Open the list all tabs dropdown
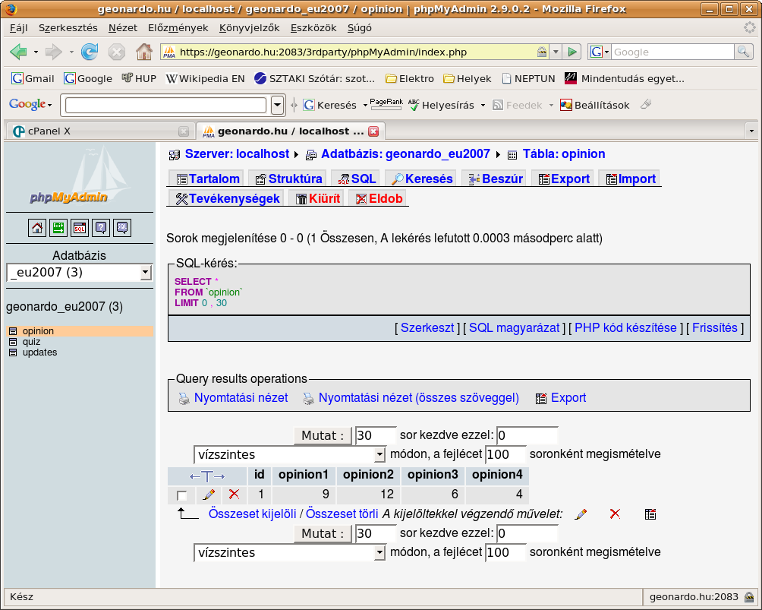Screen dimensions: 762x610 [751, 131]
